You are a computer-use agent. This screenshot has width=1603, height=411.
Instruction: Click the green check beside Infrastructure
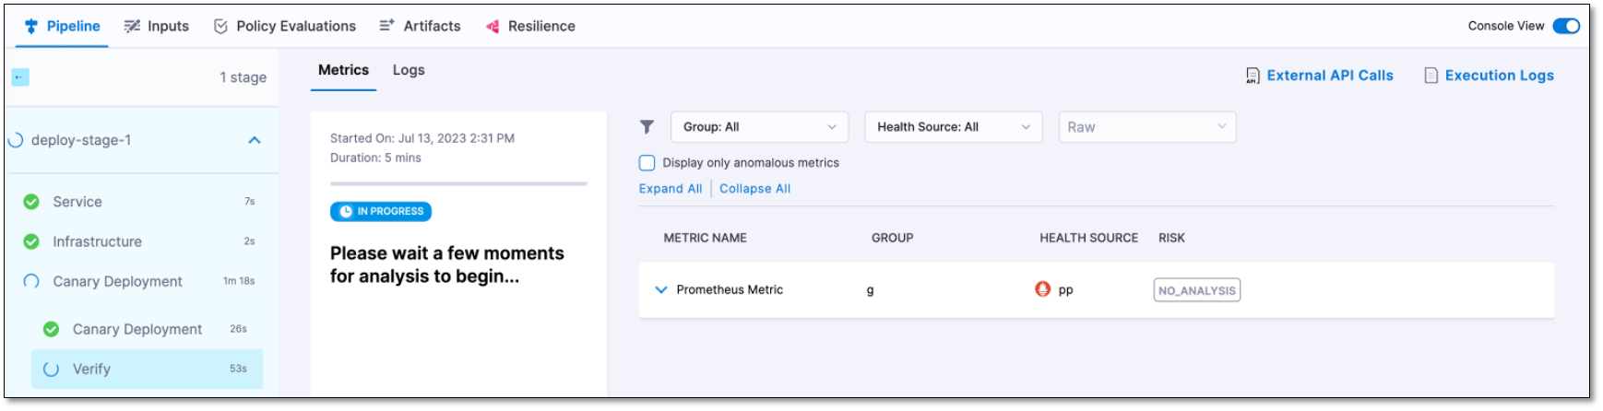(x=31, y=241)
